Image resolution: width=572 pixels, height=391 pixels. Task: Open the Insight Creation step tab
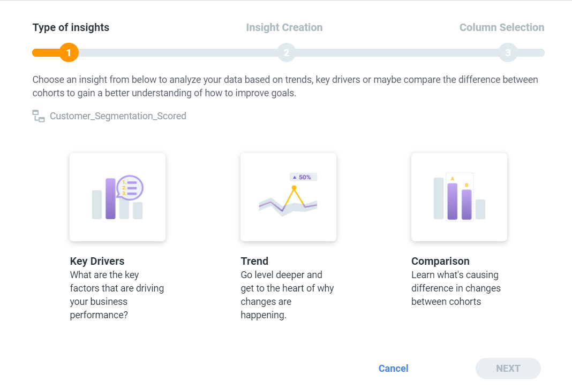(284, 27)
